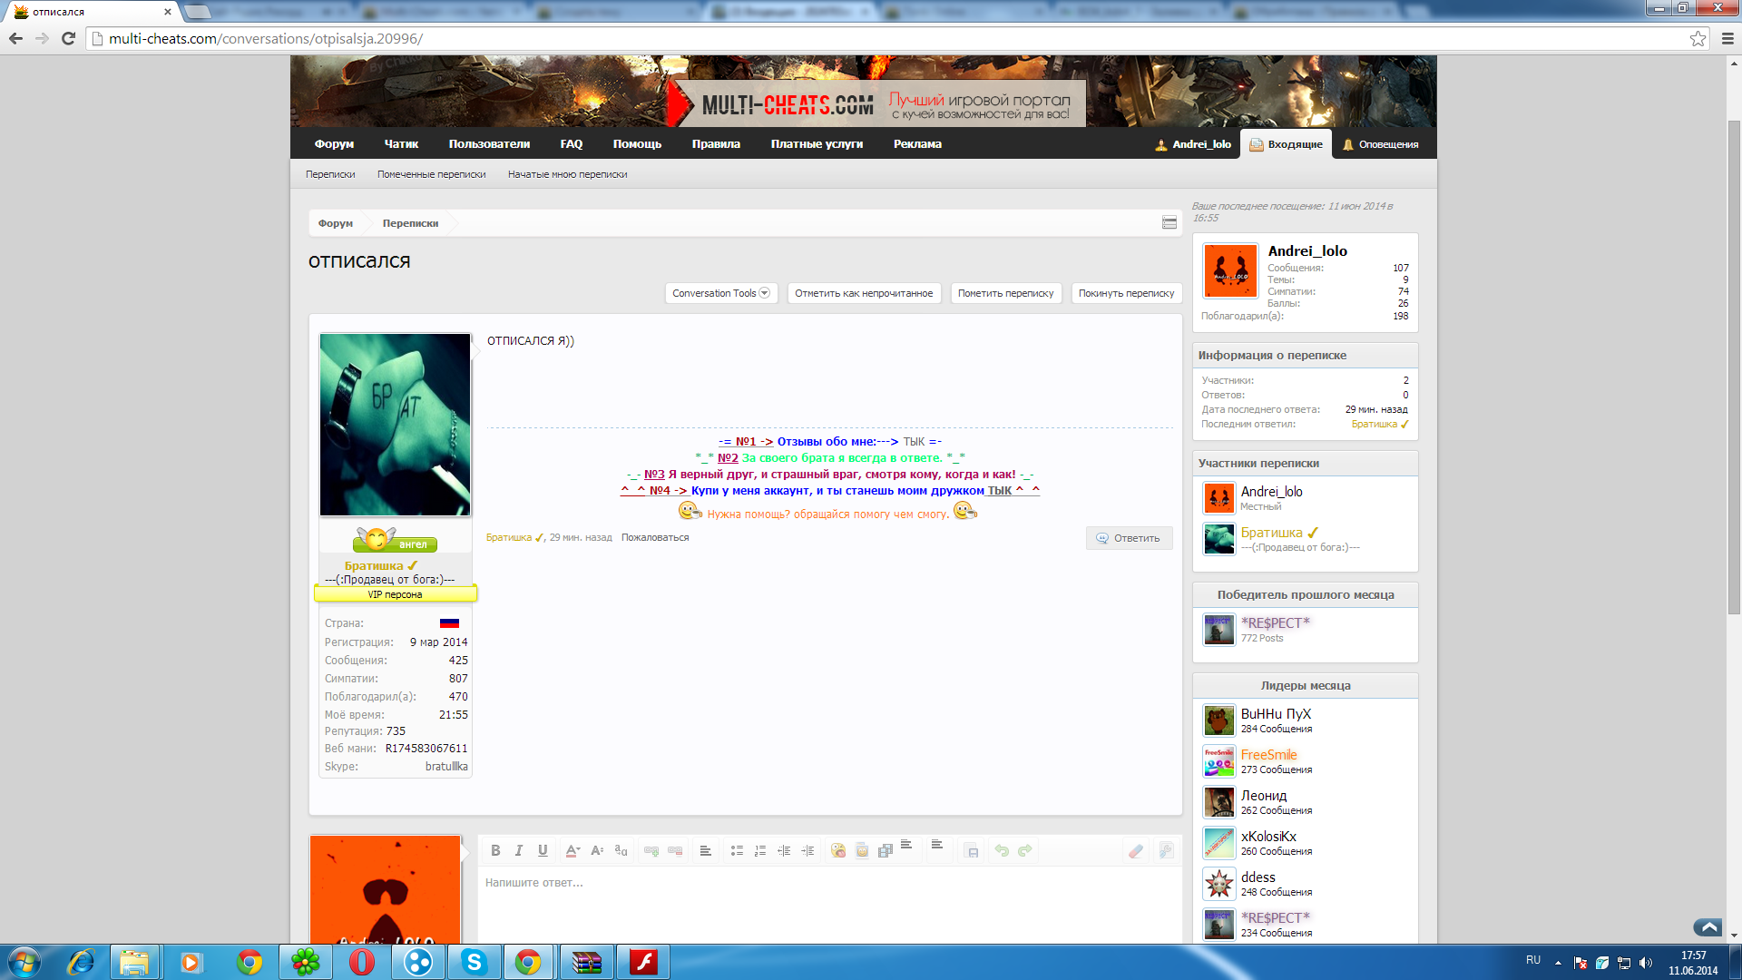Open the font size dropdown

pyautogui.click(x=597, y=850)
